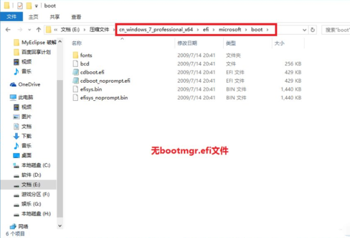The height and width of the screenshot is (238, 350).
Task: Switch to the 查看 tab
Action: [x=76, y=17]
